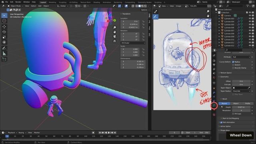256x144 pixels.
Task: Select the Round bevel mode button
Action: pos(224,104)
